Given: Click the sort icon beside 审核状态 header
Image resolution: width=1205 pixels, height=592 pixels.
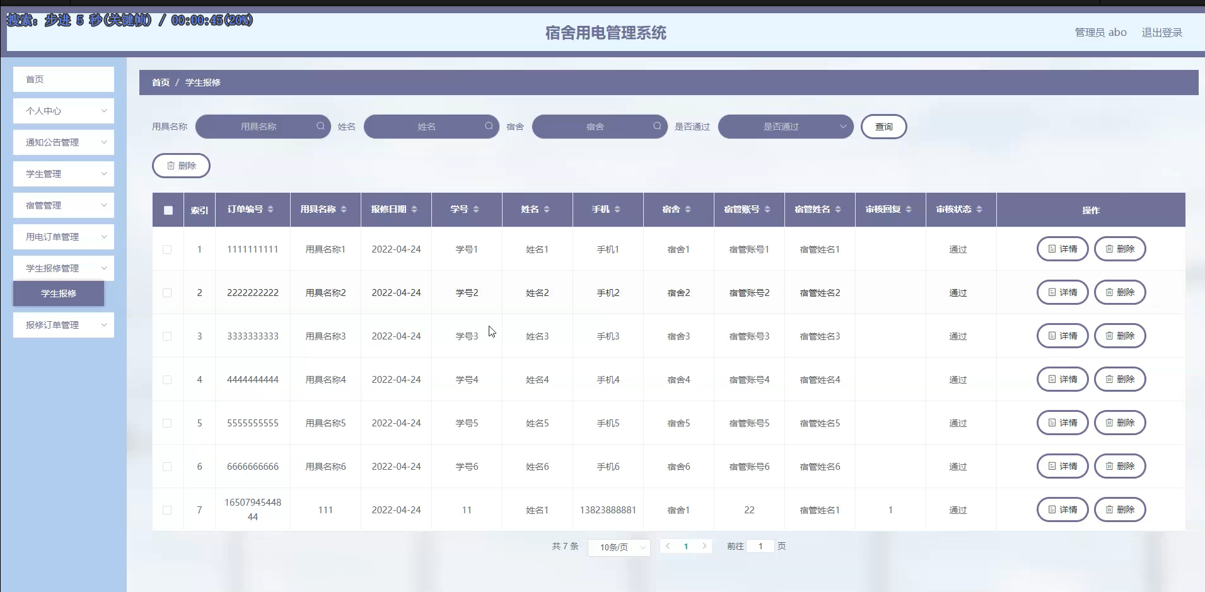Looking at the screenshot, I should click(979, 209).
